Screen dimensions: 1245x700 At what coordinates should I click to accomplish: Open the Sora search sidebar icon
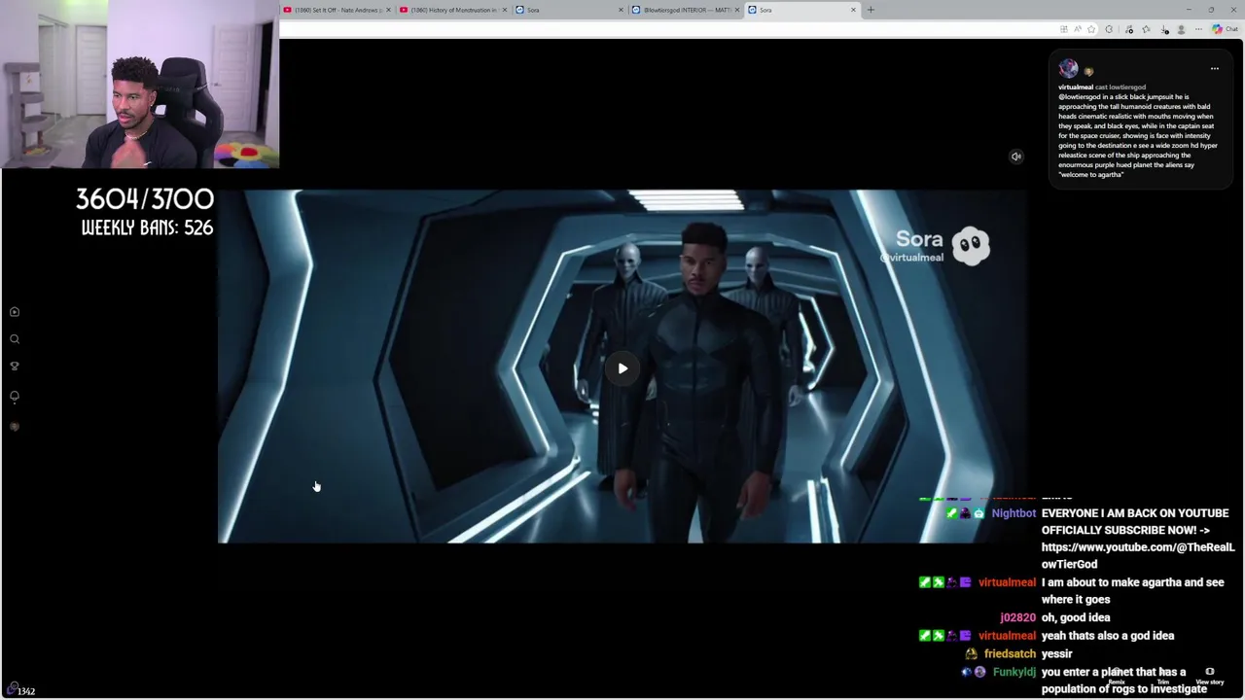(15, 339)
